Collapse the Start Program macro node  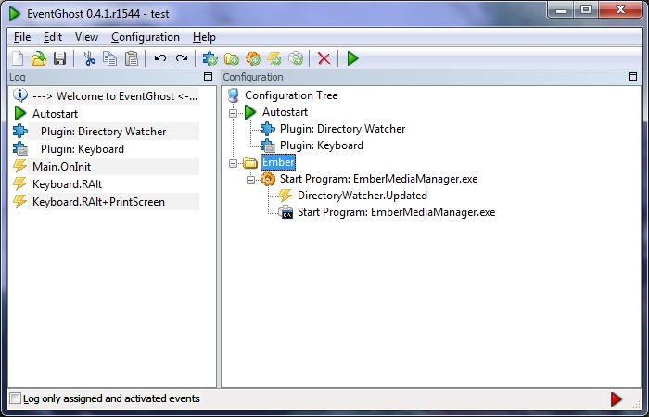[250, 180]
